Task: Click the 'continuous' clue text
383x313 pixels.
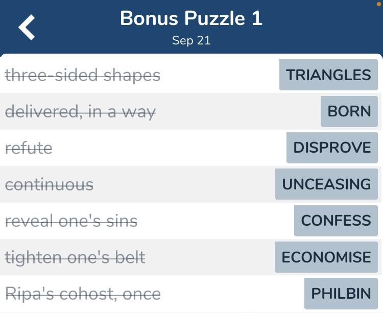Action: pyautogui.click(x=49, y=184)
